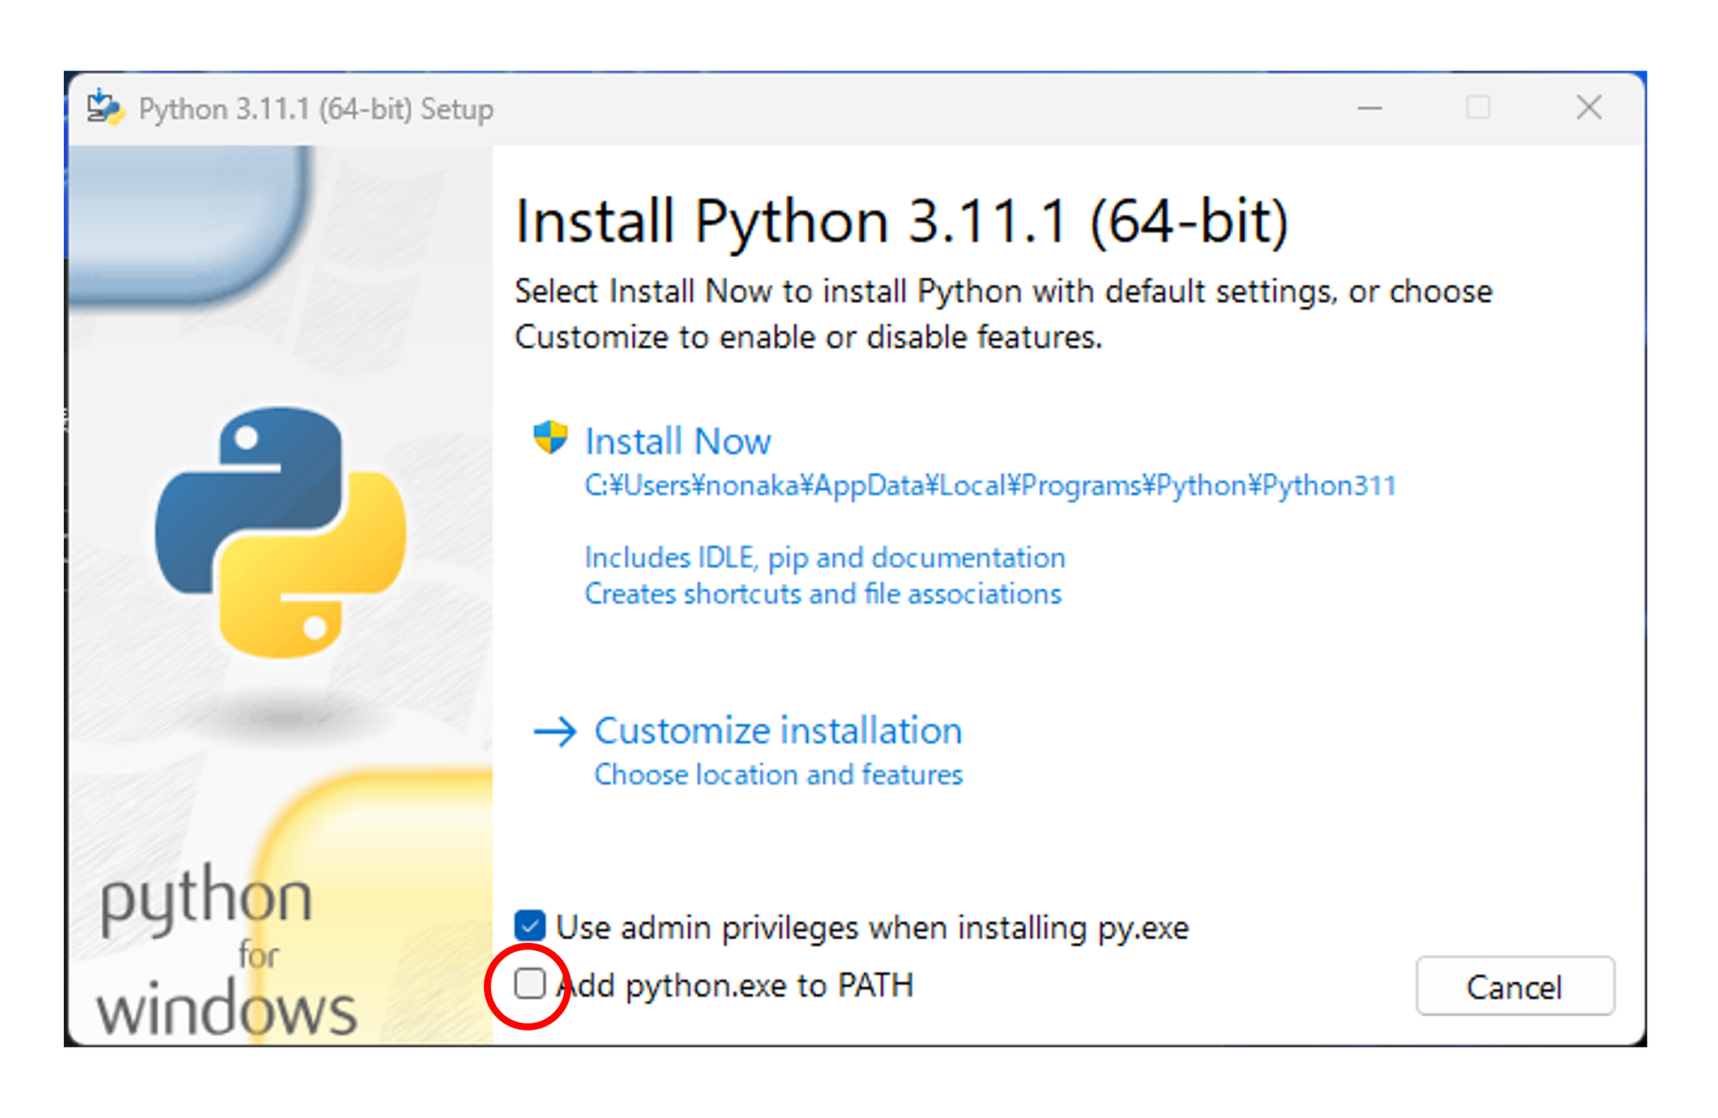Click Creates shortcuts and file associations text
Screen dimensions: 1718x1118
(x=823, y=594)
